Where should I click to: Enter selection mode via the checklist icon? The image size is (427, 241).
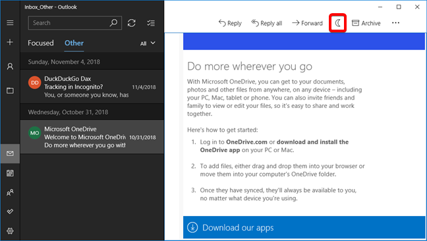pos(151,23)
